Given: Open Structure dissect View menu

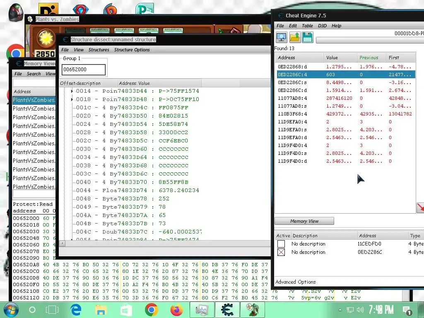Looking at the screenshot, I should [79, 50].
